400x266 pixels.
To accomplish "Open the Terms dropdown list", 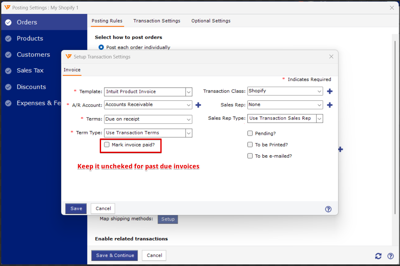I will (189, 119).
